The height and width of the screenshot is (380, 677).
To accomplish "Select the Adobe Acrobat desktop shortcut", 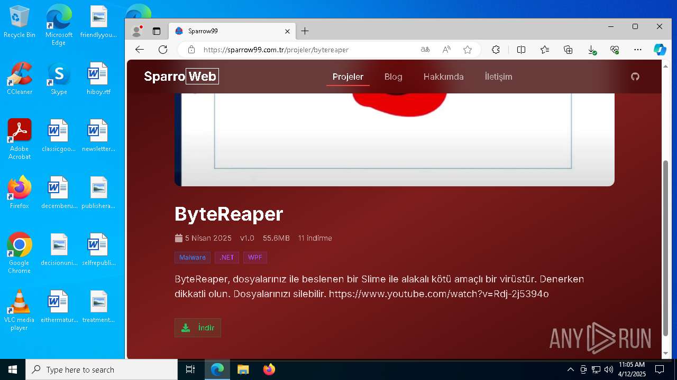I will tap(20, 139).
